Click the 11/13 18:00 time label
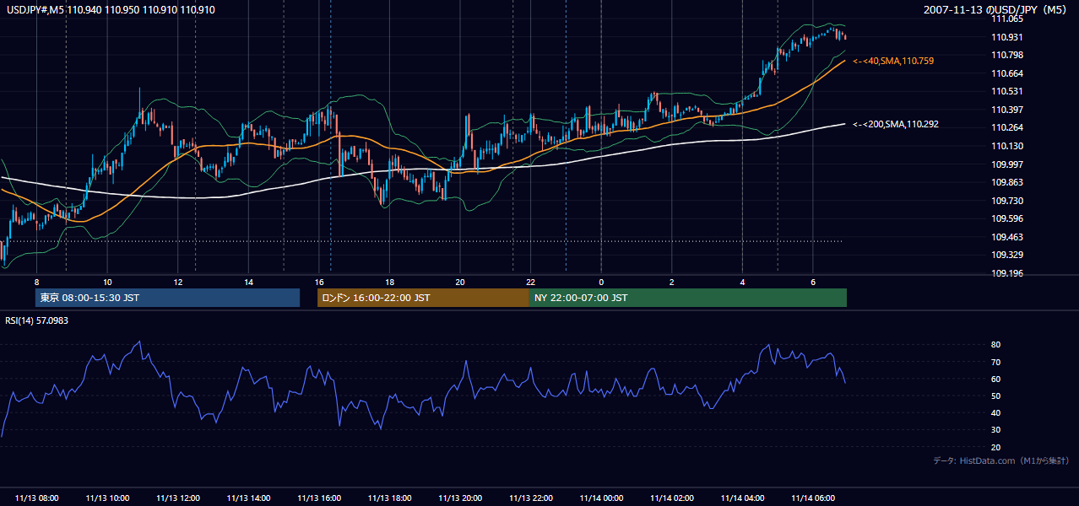The width and height of the screenshot is (1079, 506). 389,498
